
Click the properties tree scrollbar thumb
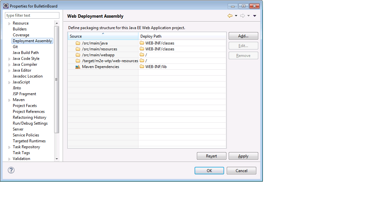click(57, 79)
